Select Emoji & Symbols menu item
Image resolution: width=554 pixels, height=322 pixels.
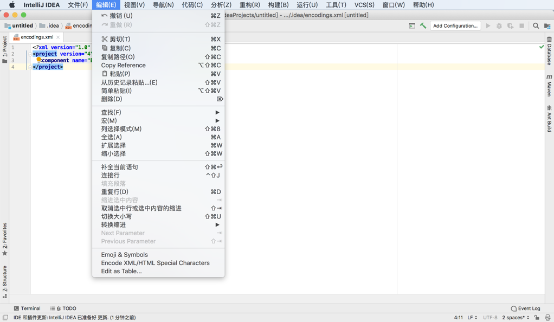(158, 255)
